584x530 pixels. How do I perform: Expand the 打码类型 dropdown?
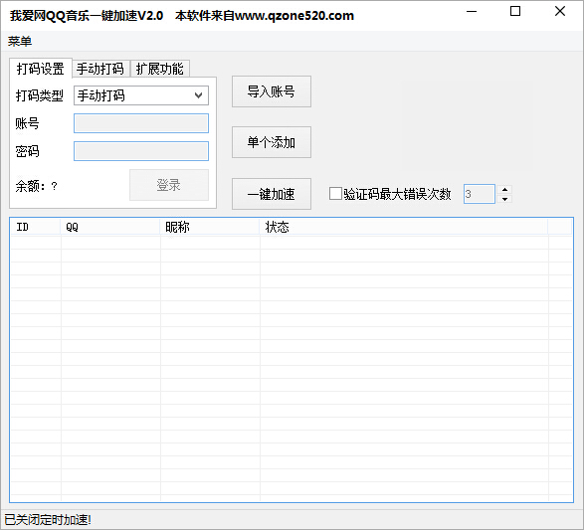tap(141, 95)
